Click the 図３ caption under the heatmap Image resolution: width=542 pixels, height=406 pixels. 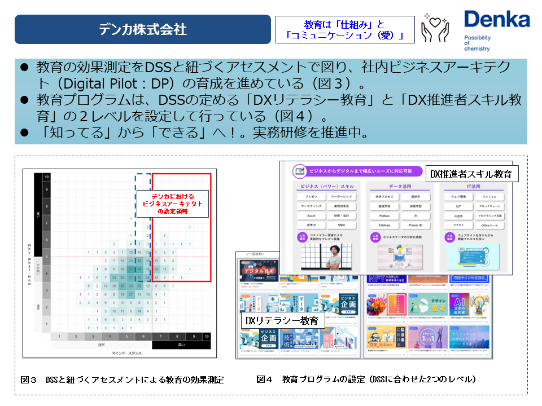[122, 379]
